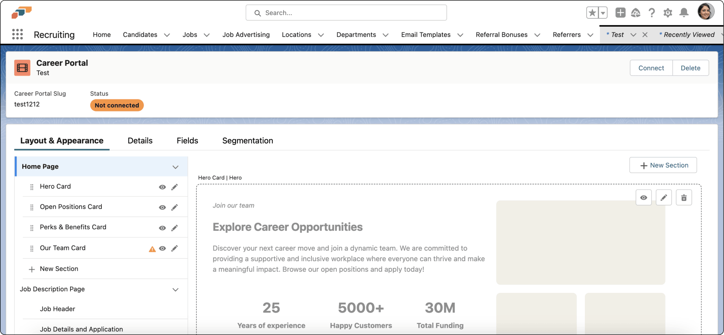Close the Test tab

tap(645, 35)
